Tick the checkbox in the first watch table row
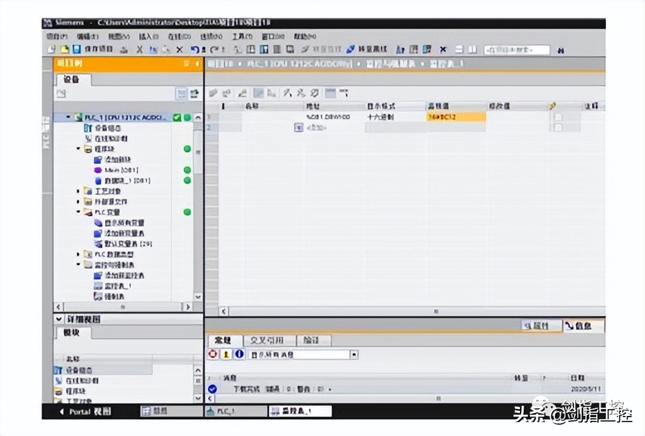Viewport: 645px width, 436px height. pyautogui.click(x=558, y=117)
